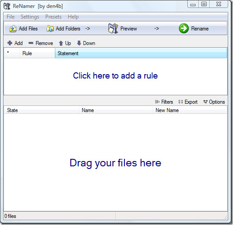Viewport: 233px width, 225px height.
Task: Open the Presets menu
Action: coord(53,17)
